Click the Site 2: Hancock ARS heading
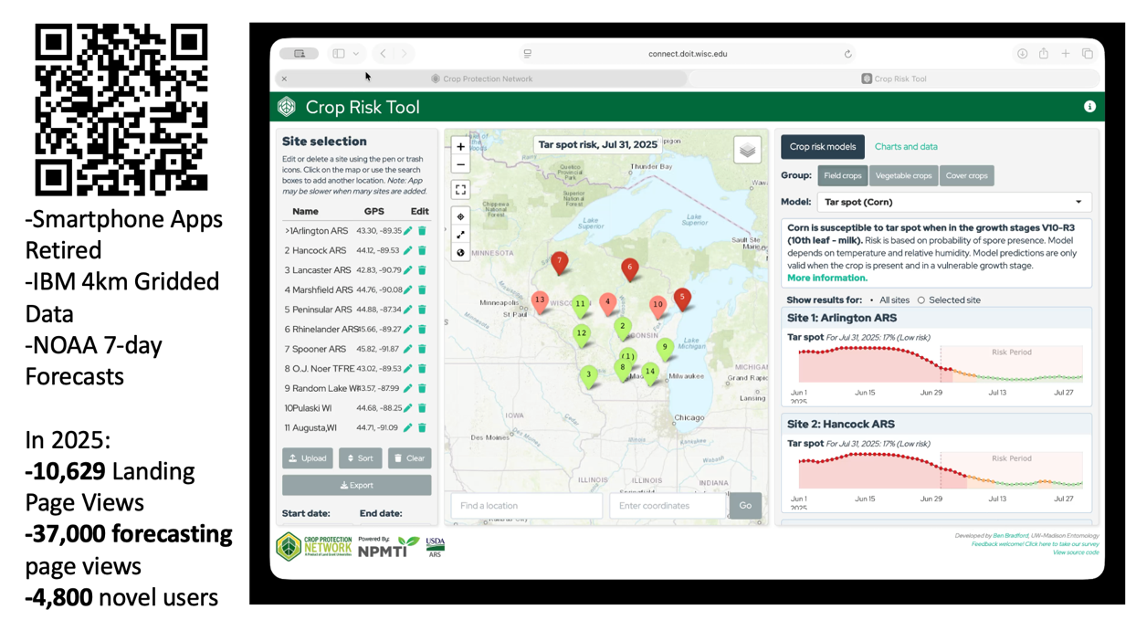The width and height of the screenshot is (1136, 641). click(841, 424)
